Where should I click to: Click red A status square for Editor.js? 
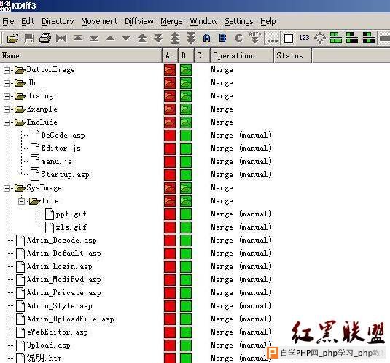(170, 149)
